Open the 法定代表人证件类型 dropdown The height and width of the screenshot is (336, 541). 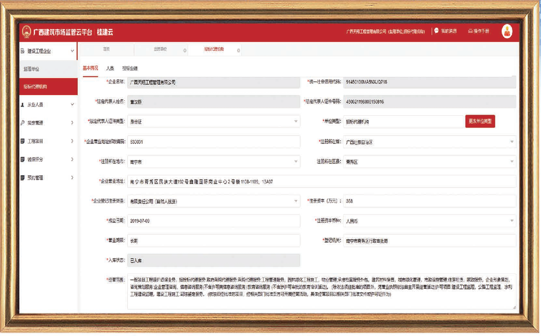pos(214,121)
